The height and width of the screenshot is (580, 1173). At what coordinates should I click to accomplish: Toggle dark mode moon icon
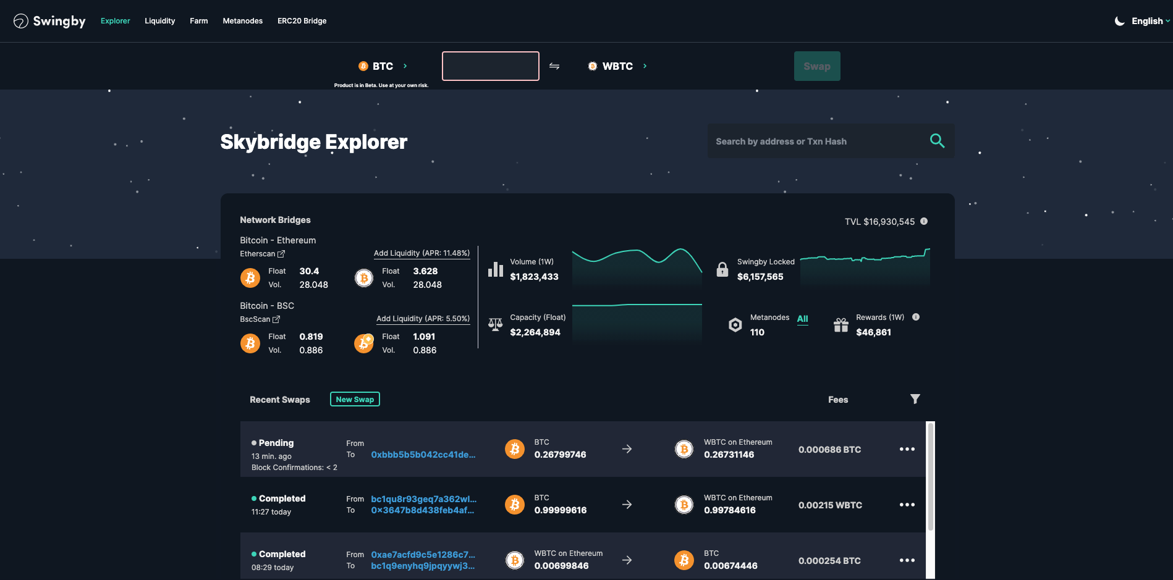1119,21
